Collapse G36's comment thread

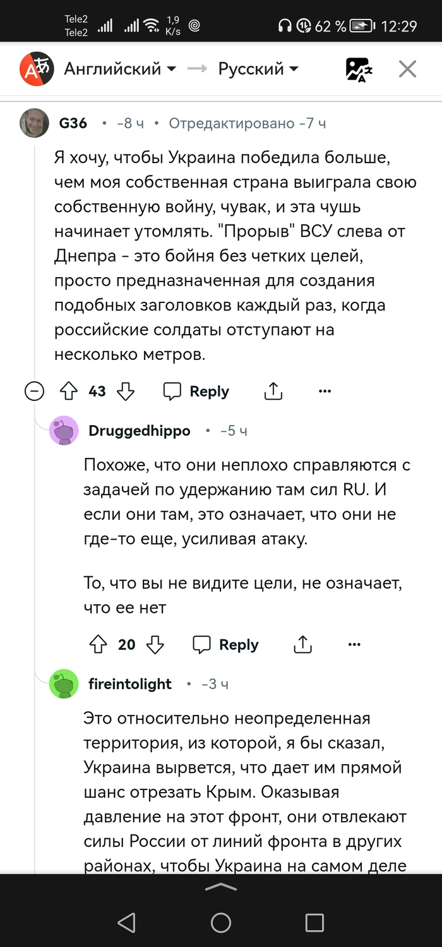[34, 392]
